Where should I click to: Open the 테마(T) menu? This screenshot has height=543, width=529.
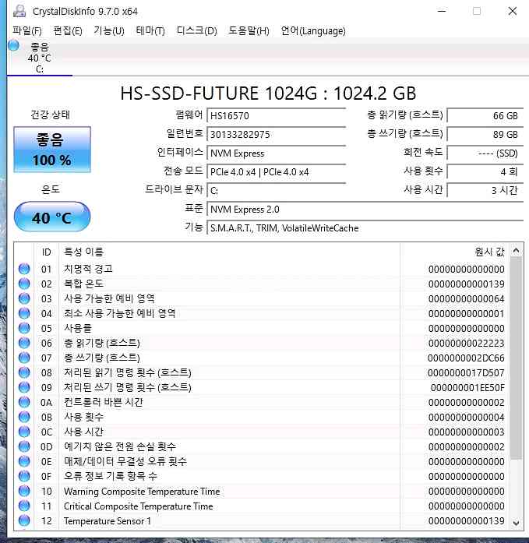pos(150,31)
